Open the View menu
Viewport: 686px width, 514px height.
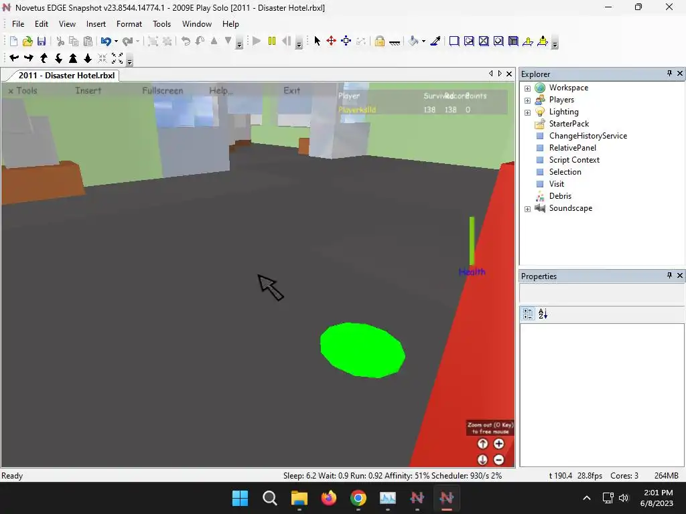(68, 24)
